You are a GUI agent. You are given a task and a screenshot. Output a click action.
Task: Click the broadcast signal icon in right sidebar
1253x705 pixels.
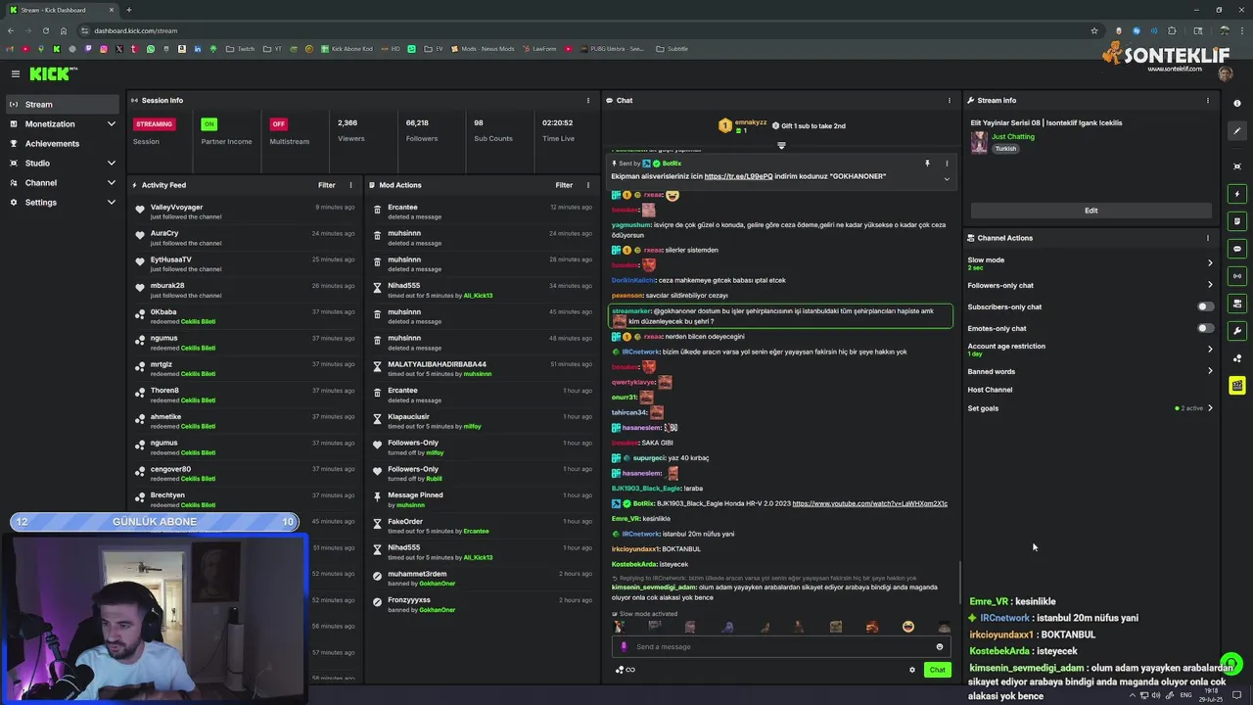(1237, 276)
